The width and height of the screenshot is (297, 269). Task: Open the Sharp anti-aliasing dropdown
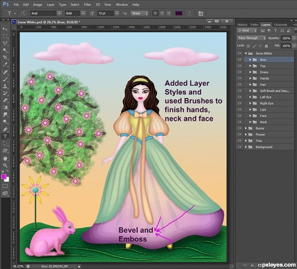pyautogui.click(x=139, y=13)
